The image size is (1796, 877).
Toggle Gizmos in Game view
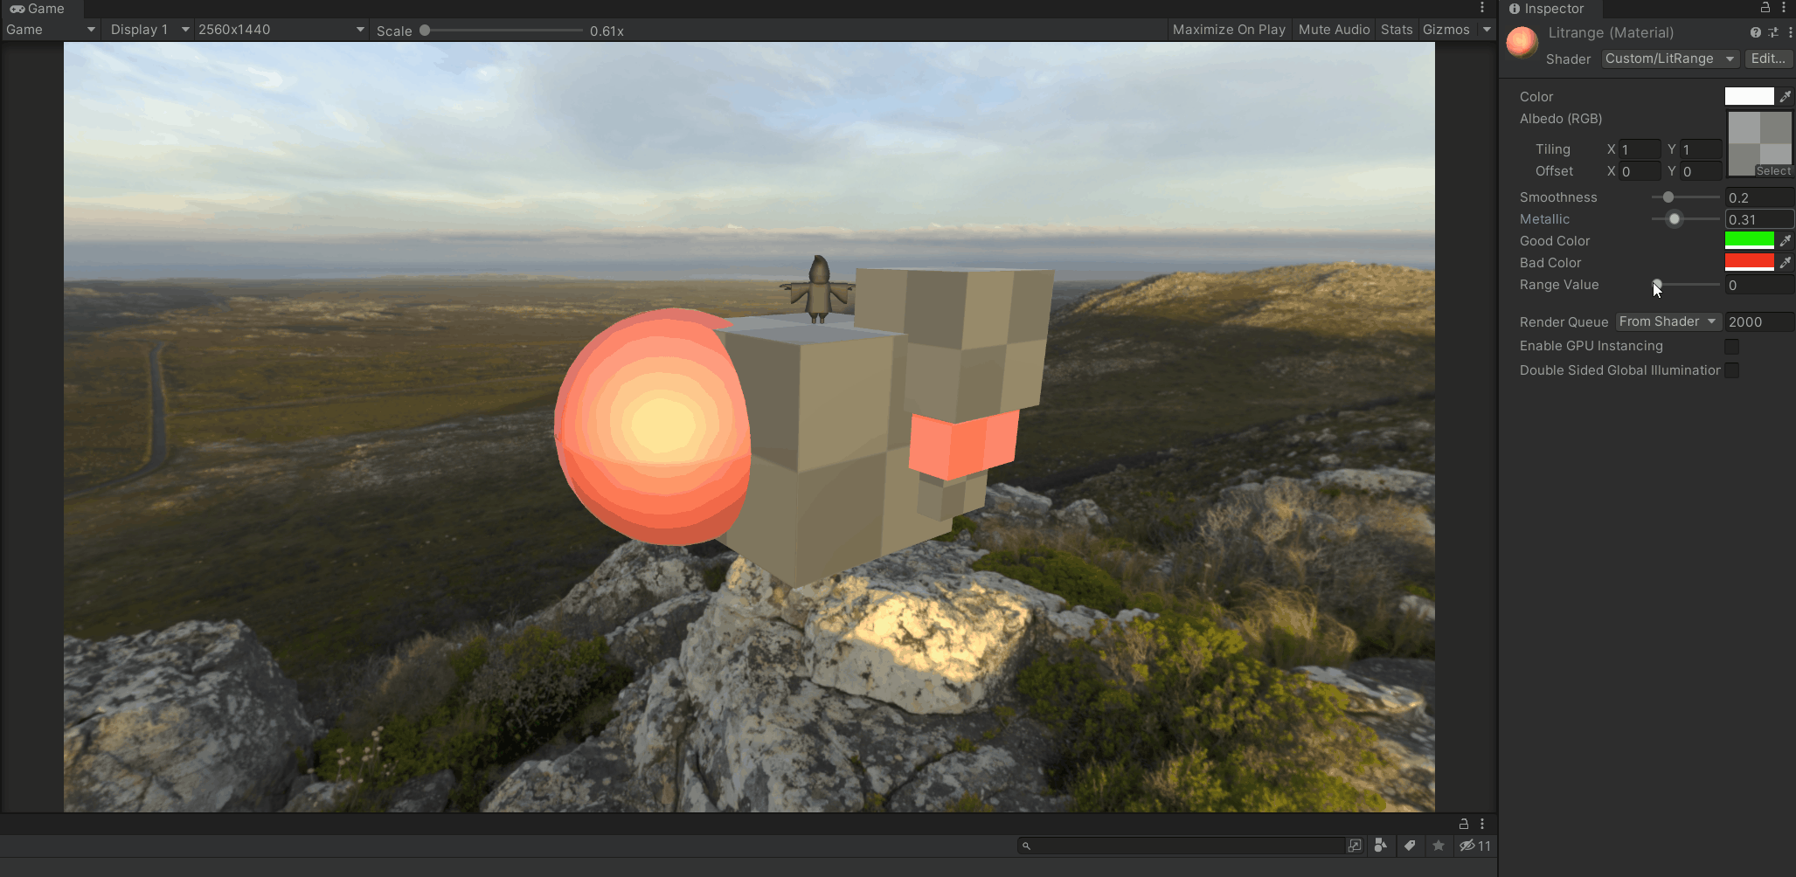pos(1446,30)
